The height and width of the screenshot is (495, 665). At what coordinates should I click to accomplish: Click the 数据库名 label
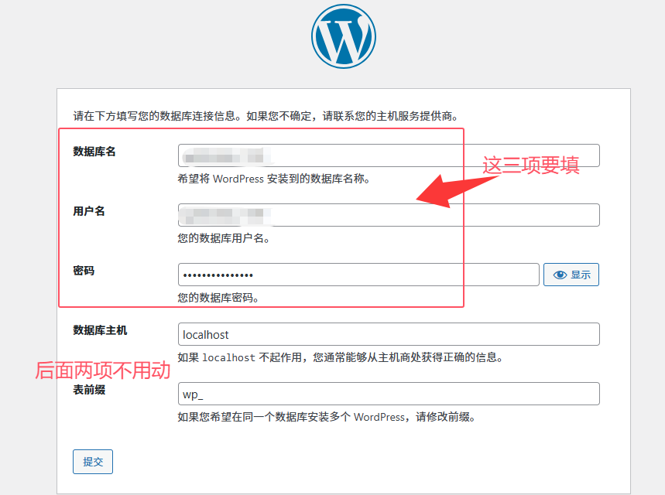point(94,152)
